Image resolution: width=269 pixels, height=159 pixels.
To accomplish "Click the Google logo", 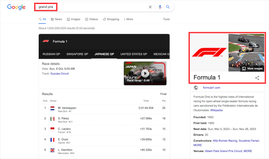I will coord(16,7).
